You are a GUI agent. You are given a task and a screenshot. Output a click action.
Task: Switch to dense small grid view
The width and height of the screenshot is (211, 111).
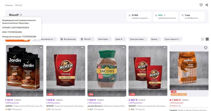(x=207, y=39)
